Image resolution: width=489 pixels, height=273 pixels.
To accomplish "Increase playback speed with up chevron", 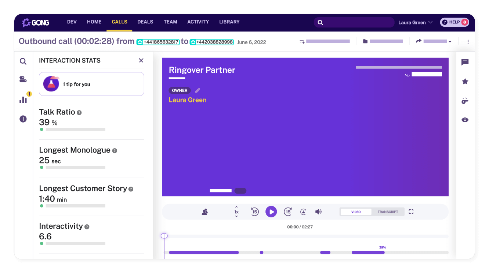I will 236,207.
